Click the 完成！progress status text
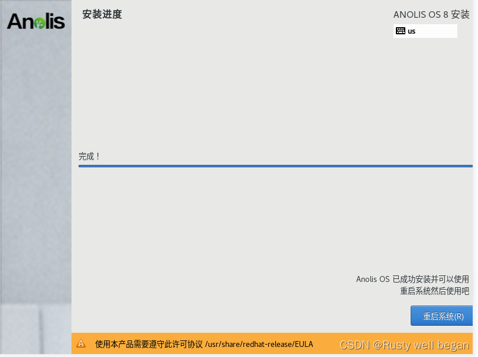This screenshot has width=478, height=357. point(89,156)
